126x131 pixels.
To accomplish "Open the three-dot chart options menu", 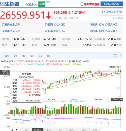I will tap(120, 56).
